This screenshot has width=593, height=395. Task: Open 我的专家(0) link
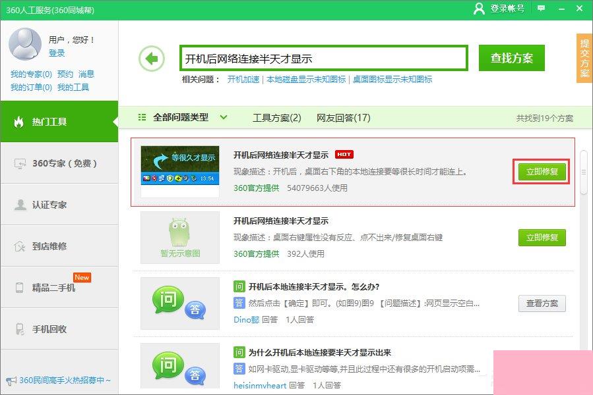tap(31, 74)
